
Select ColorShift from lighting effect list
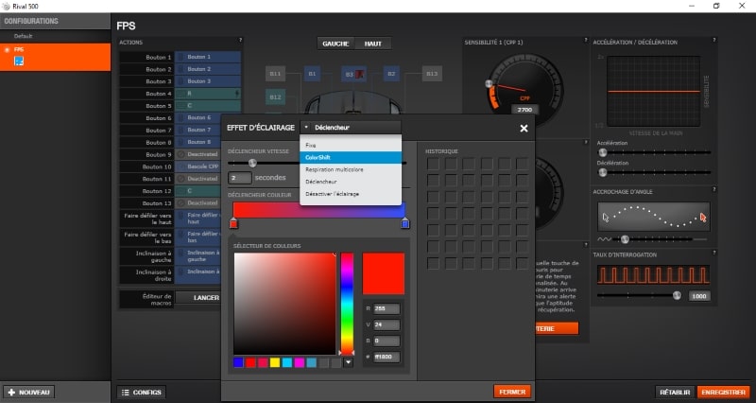coord(318,157)
